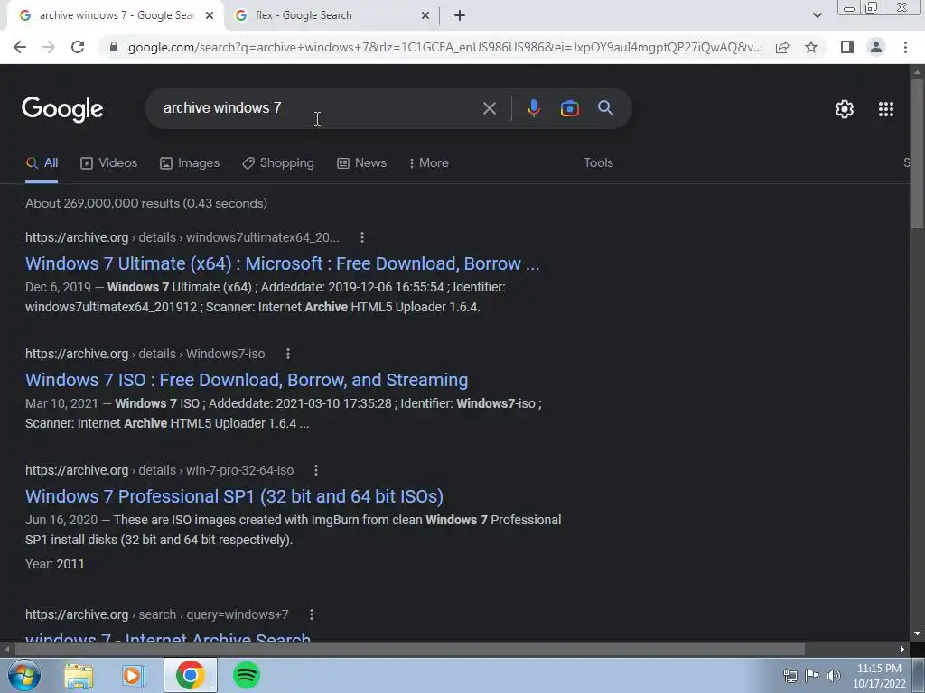Switch to News results
The image size is (925, 693).
click(361, 163)
